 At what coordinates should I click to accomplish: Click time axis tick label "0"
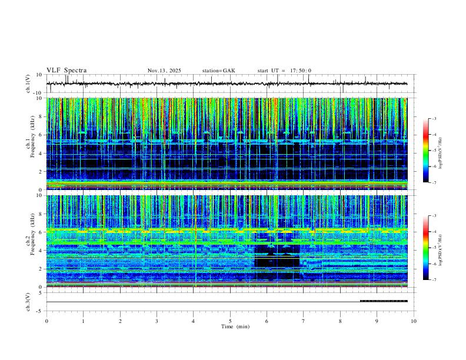coord(46,321)
